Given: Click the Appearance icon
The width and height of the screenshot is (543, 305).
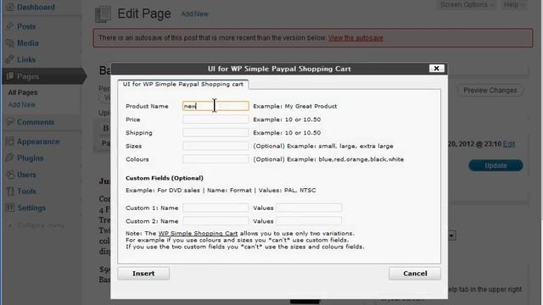Looking at the screenshot, I should pos(10,141).
